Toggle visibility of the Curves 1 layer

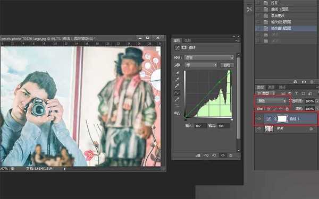[x=259, y=119]
